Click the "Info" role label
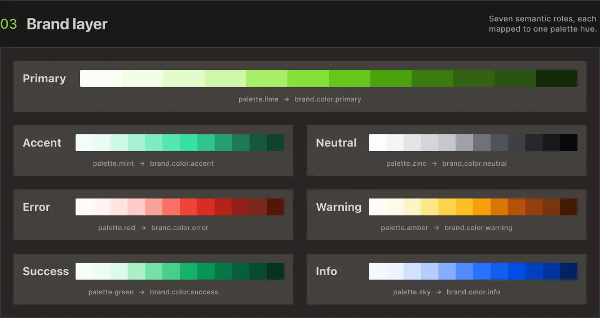Image resolution: width=600 pixels, height=318 pixels. coord(327,271)
